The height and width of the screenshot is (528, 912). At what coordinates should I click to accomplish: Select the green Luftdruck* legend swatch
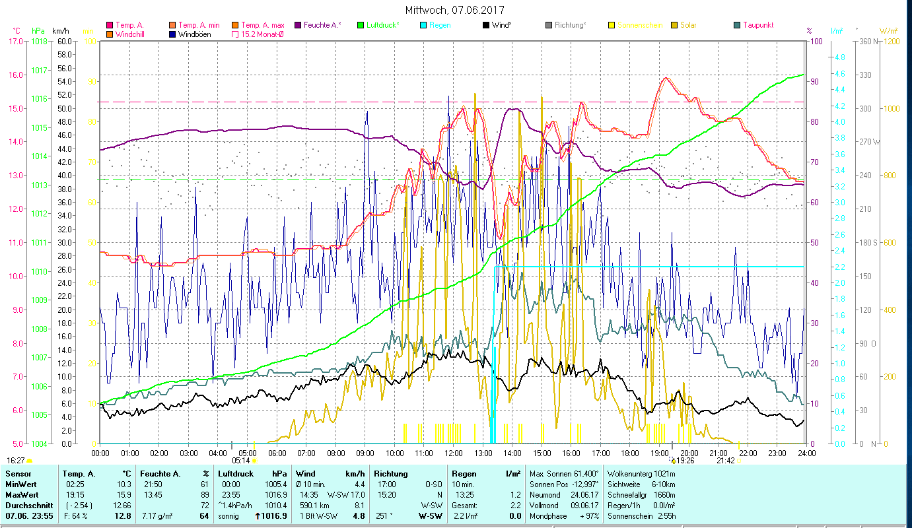[x=360, y=25]
